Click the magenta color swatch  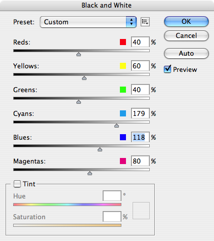(x=123, y=161)
